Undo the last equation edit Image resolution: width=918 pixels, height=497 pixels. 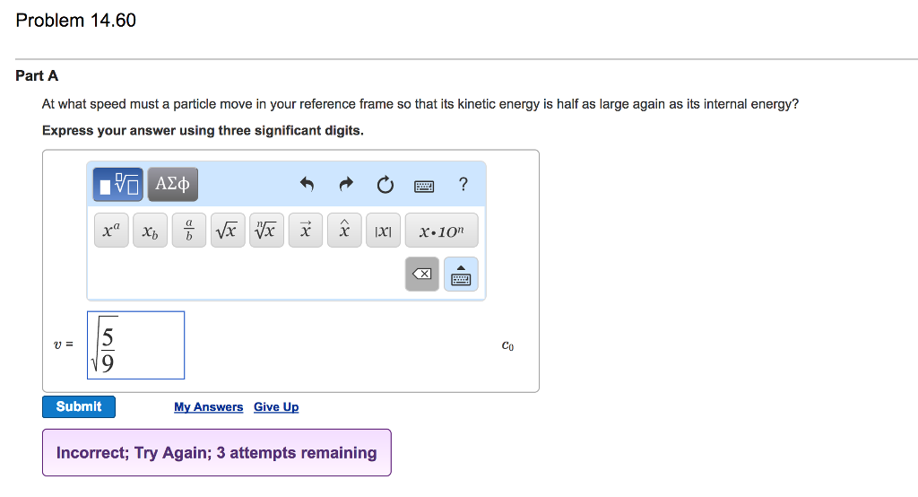pyautogui.click(x=307, y=185)
